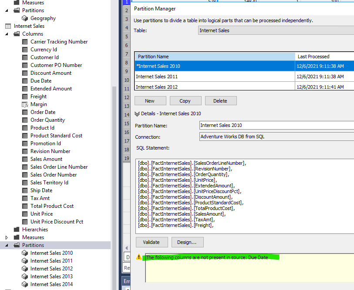Click the New partition button
The width and height of the screenshot is (354, 290).
pyautogui.click(x=150, y=100)
